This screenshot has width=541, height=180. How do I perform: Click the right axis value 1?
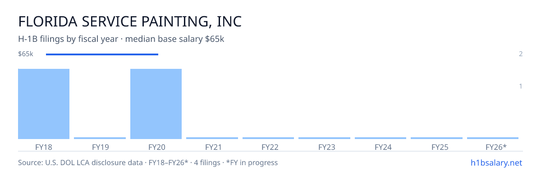[521, 86]
